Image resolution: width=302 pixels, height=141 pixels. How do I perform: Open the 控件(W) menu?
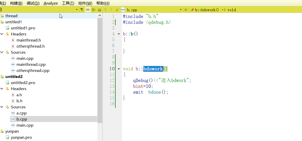coord(85,3)
